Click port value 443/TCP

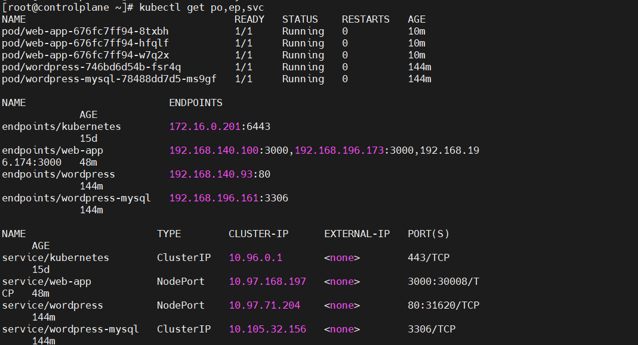point(429,257)
